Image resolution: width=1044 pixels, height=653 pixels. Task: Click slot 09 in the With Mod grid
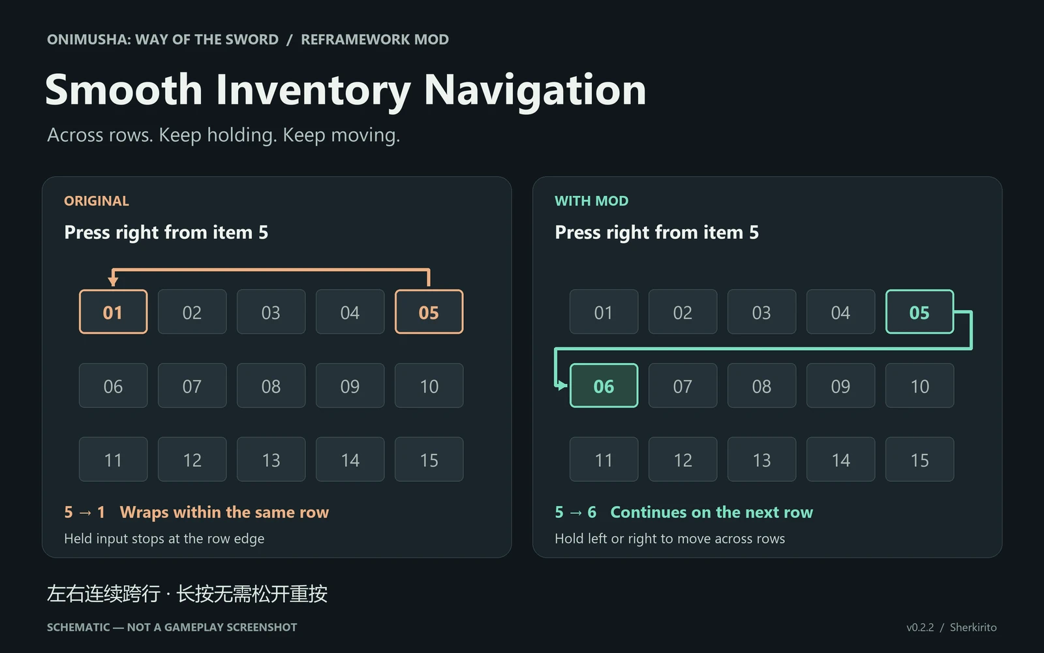pyautogui.click(x=840, y=385)
